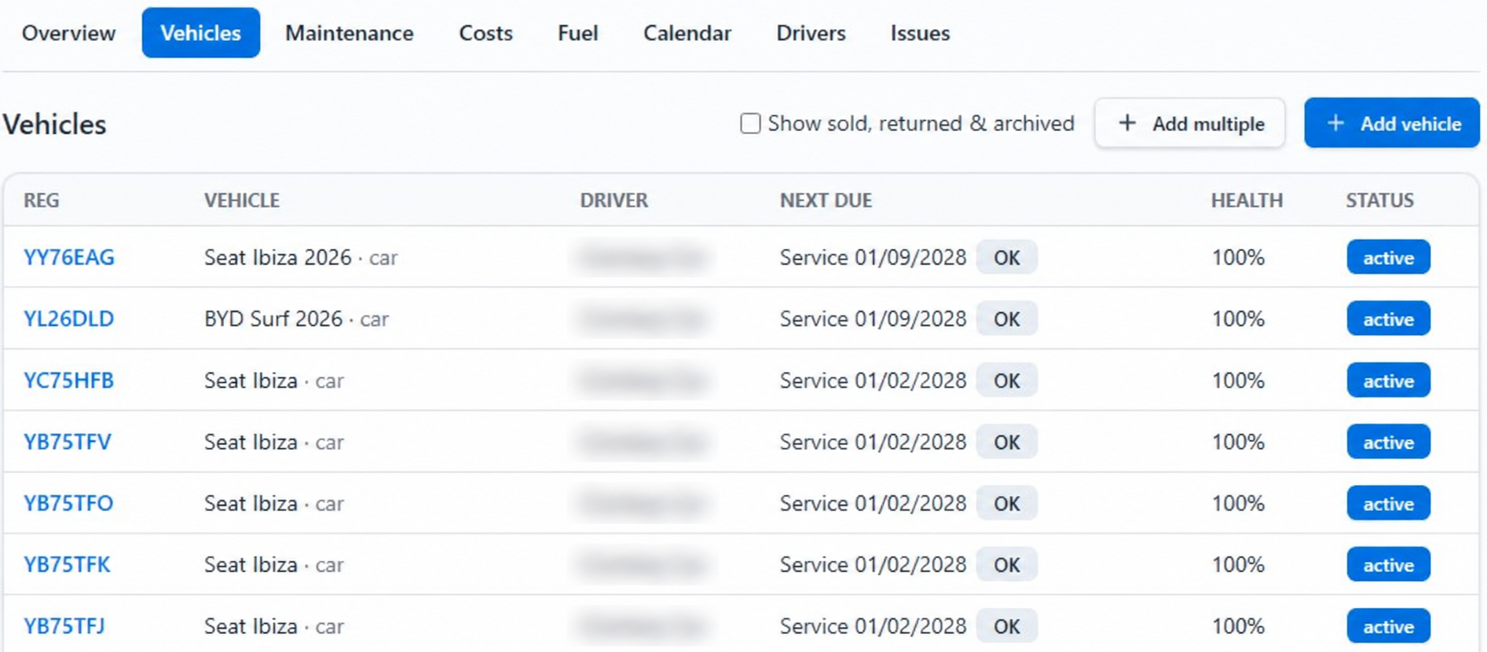
Task: Click the OK badge in YB75TFK row
Action: click(x=1006, y=565)
